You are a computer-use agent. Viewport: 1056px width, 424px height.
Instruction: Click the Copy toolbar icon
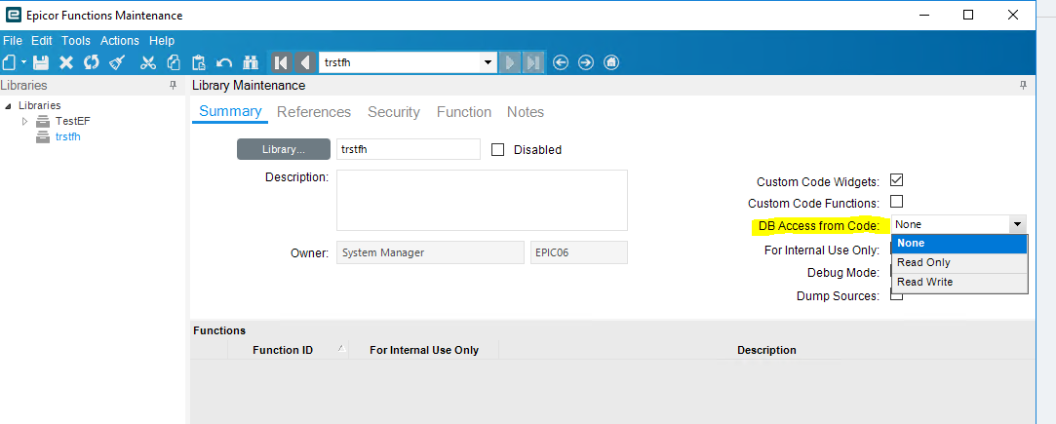[x=174, y=62]
